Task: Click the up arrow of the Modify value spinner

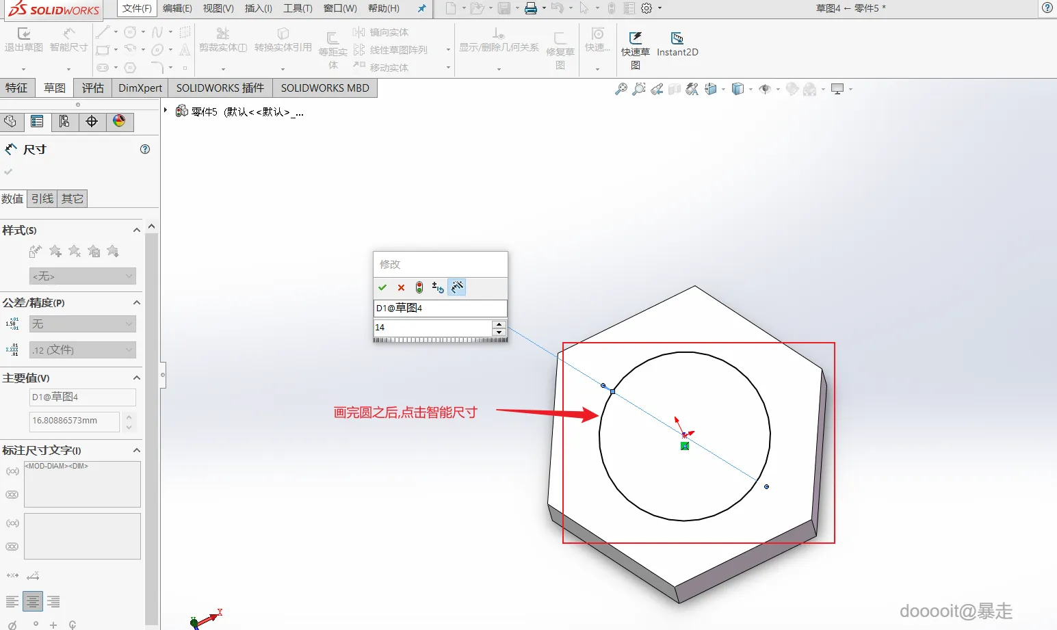Action: point(499,324)
